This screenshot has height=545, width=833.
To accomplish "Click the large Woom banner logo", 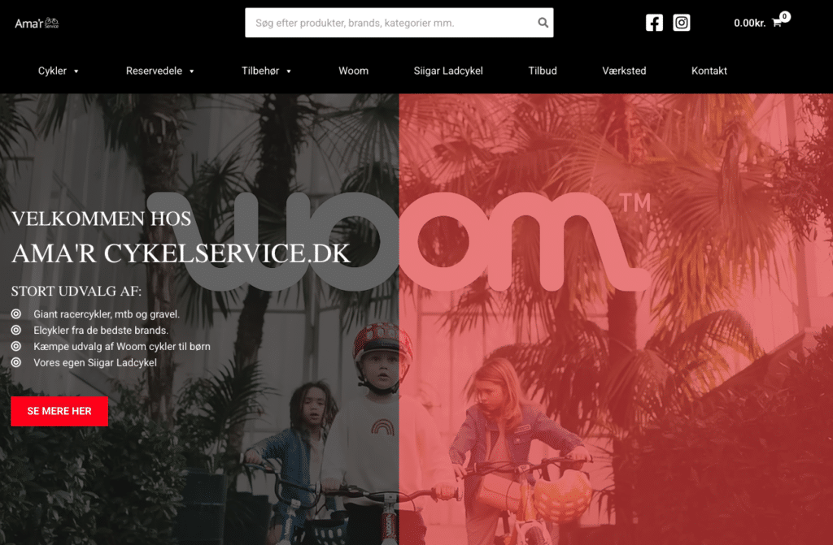I will (x=399, y=241).
